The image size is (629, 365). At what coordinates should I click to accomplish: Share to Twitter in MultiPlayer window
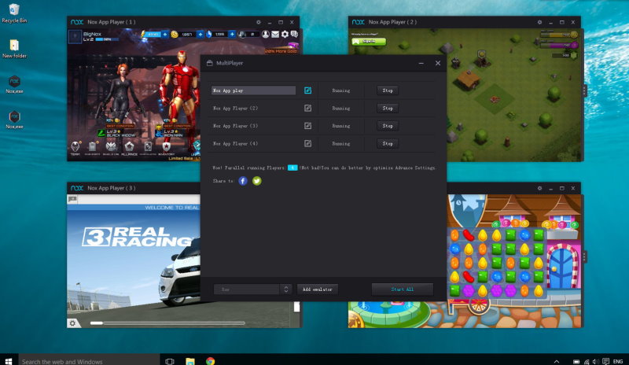pos(257,181)
